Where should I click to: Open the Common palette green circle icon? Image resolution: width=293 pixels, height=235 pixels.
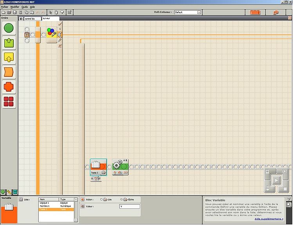pos(9,28)
